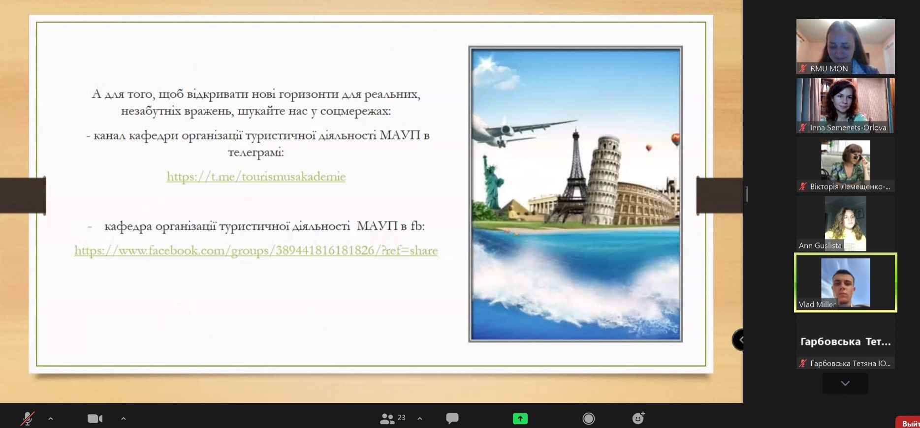Click the green Share Screen icon

click(520, 419)
